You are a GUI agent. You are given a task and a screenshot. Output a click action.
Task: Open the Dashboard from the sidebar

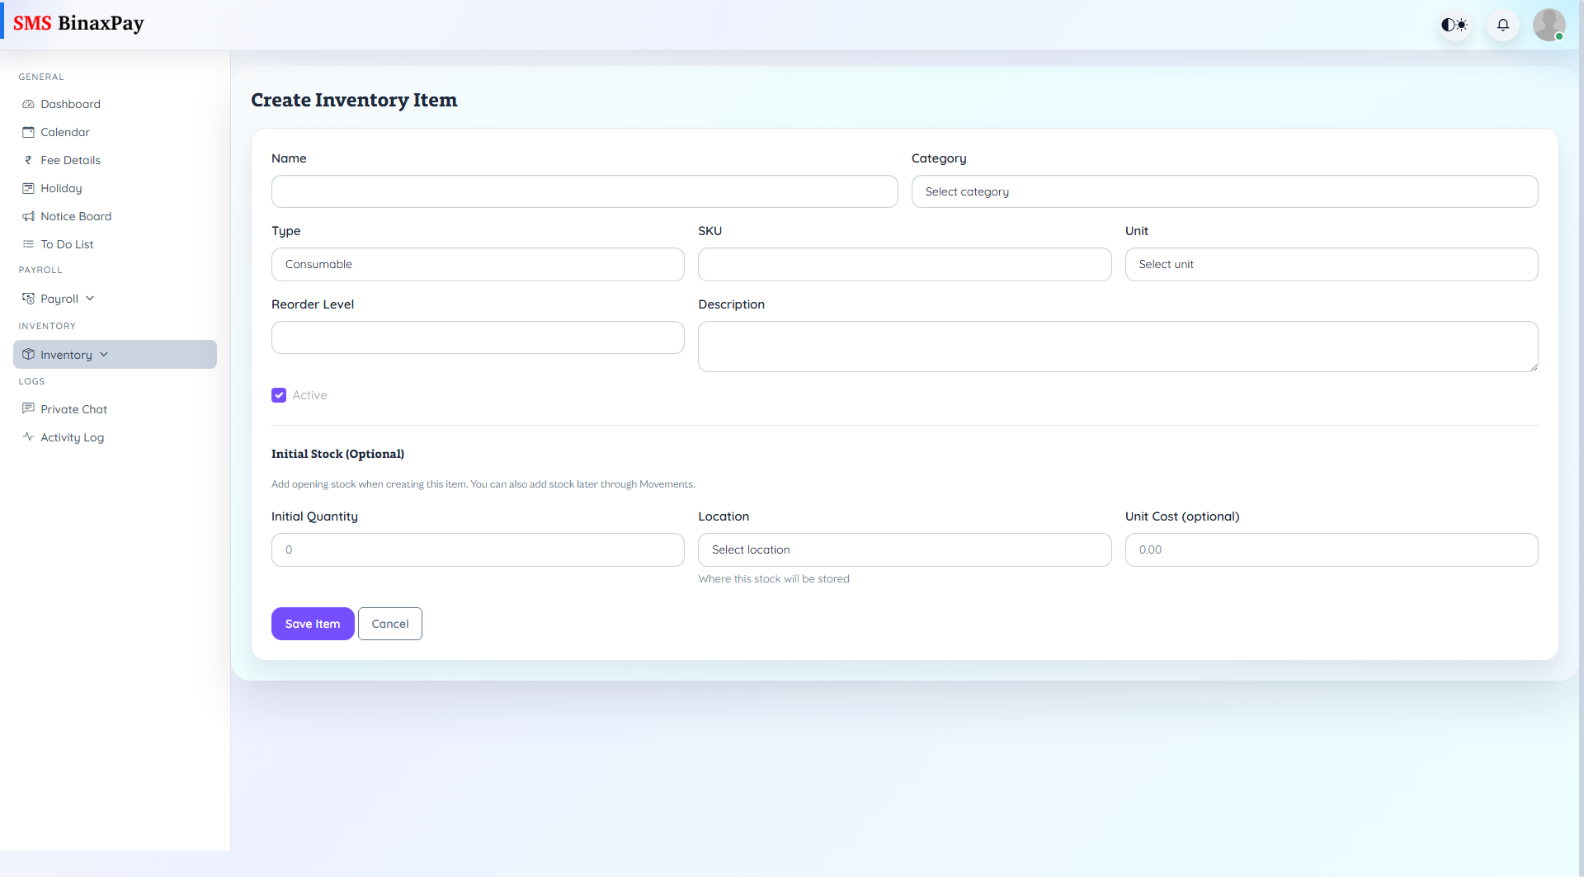point(70,104)
